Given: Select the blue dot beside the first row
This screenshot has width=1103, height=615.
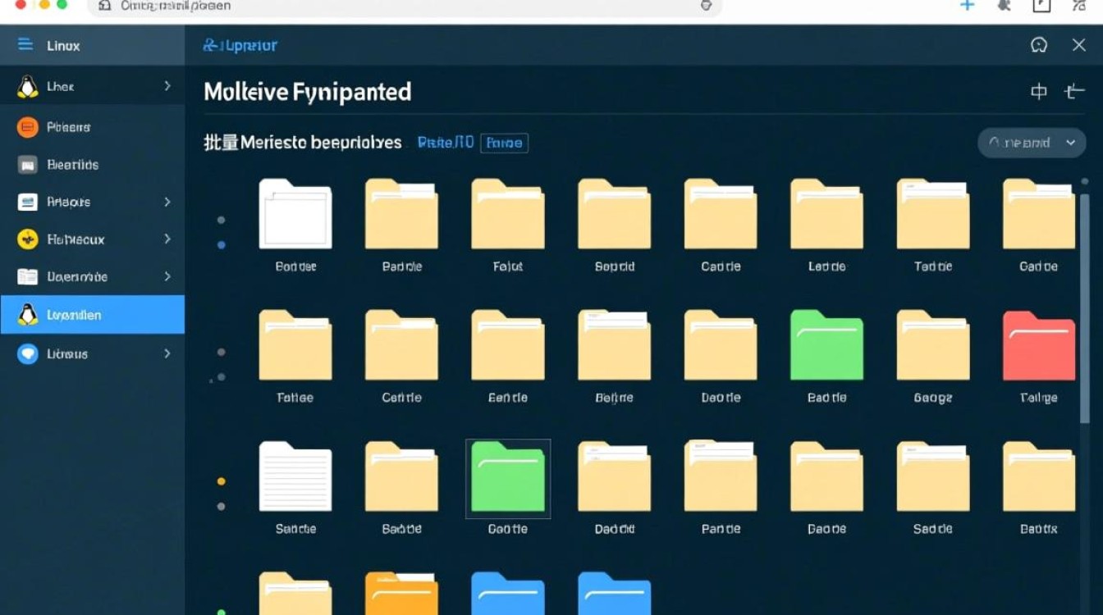Looking at the screenshot, I should coord(221,244).
